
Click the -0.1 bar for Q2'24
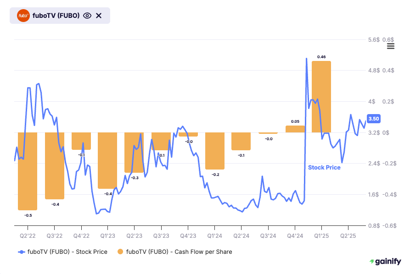coord(241,141)
